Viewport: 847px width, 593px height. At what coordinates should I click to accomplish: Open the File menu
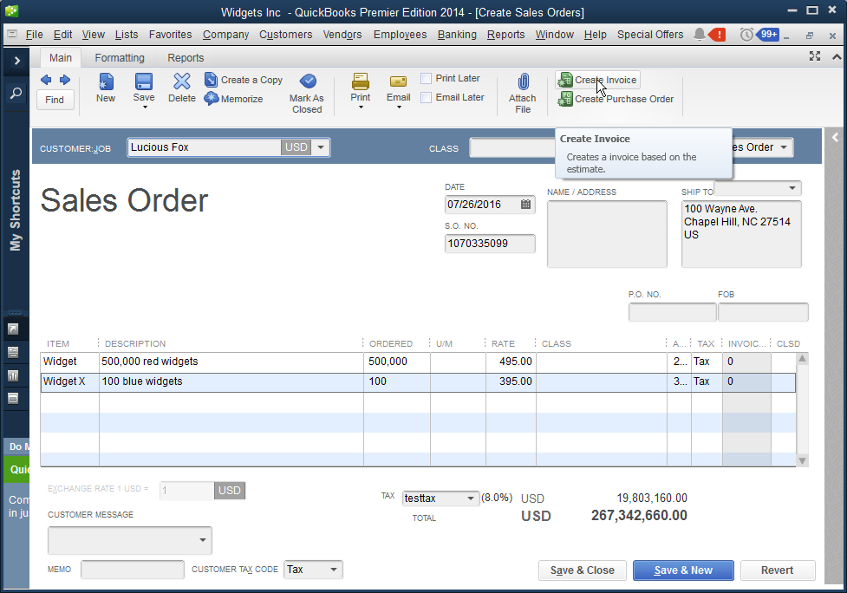point(34,35)
